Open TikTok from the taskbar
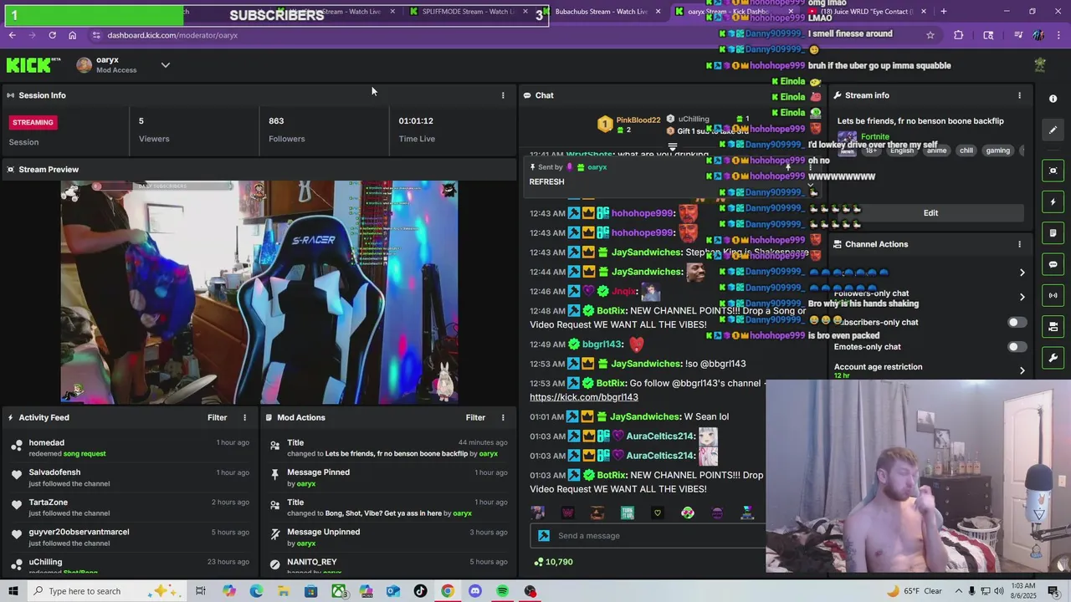Screen dimensions: 1071x602 (x=420, y=591)
